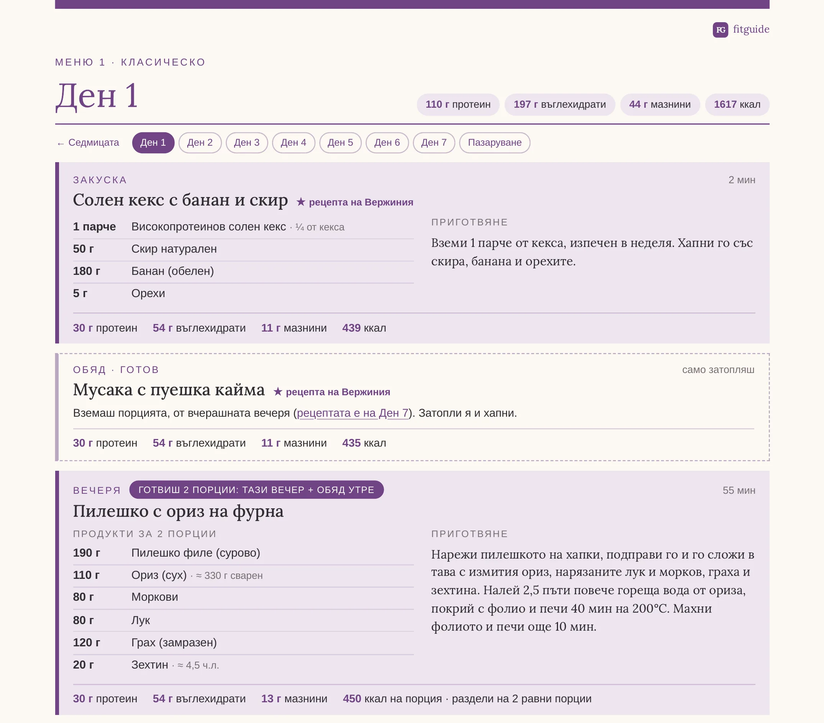Screen dimensions: 824x723
Task: Click the Грах (замразен) ingredient row
Action: pos(243,642)
